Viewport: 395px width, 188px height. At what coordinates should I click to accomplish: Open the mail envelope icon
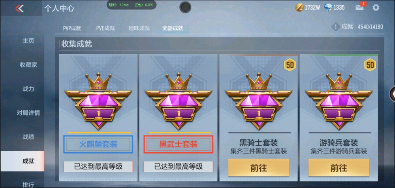(x=359, y=8)
